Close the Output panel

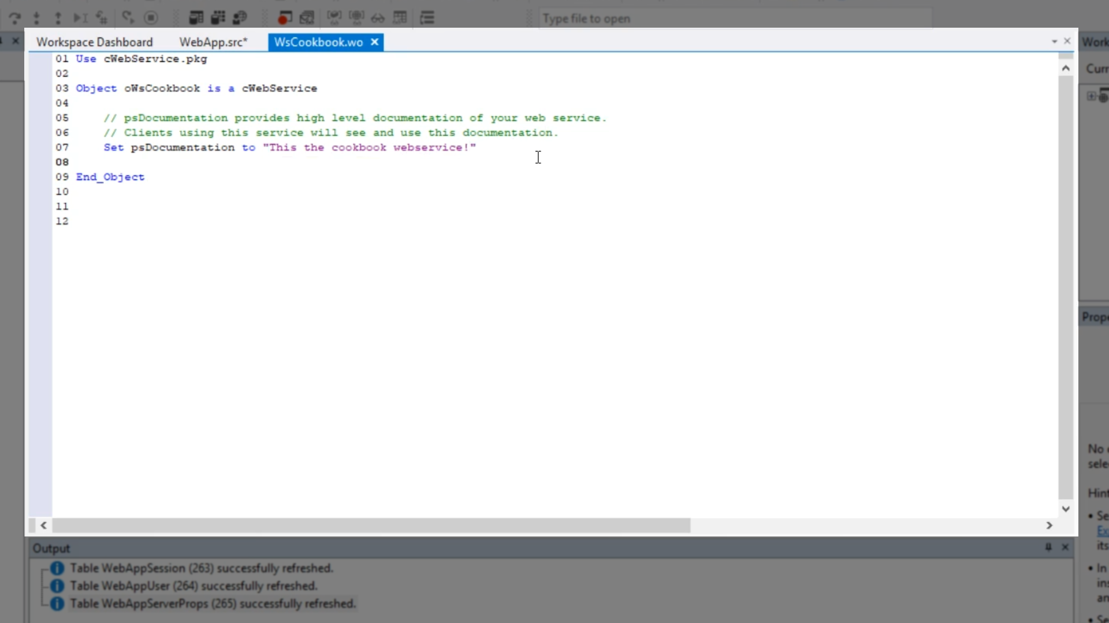tap(1065, 547)
